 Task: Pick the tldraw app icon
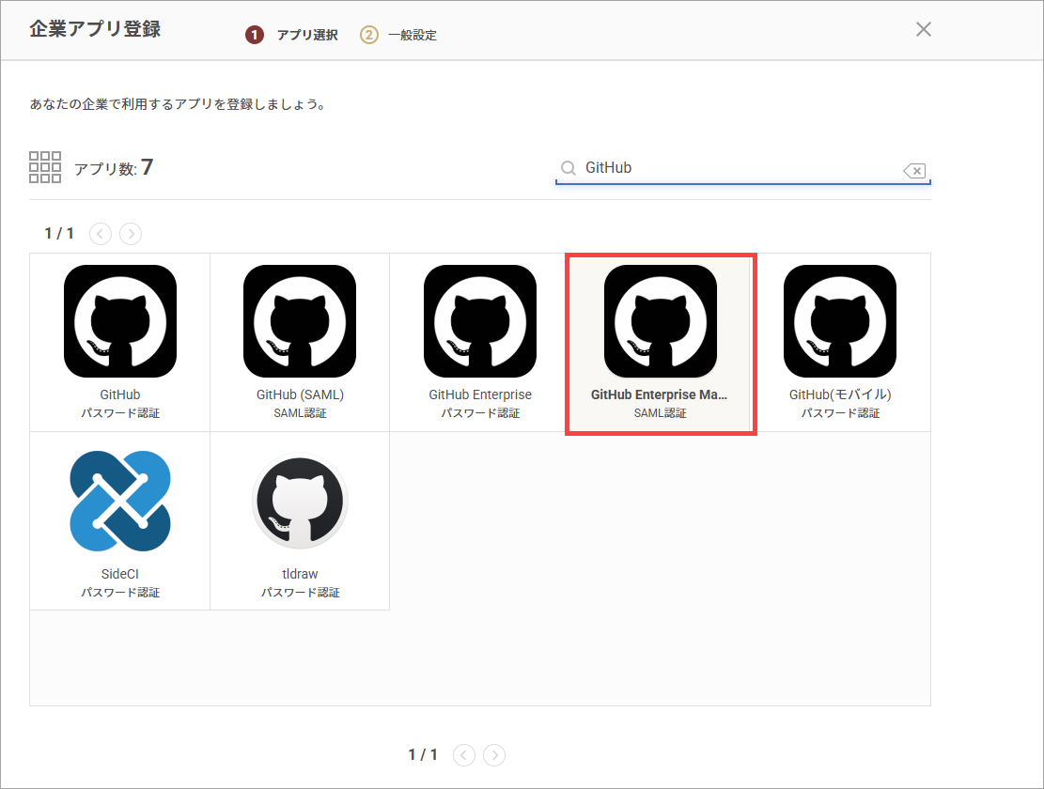pyautogui.click(x=300, y=501)
